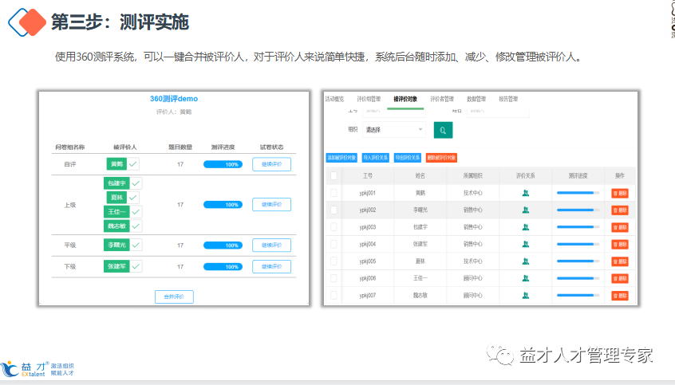Viewport: 675px width, 385px height.
Task: Click 继续评价 in the 下级 row
Action: tap(271, 267)
